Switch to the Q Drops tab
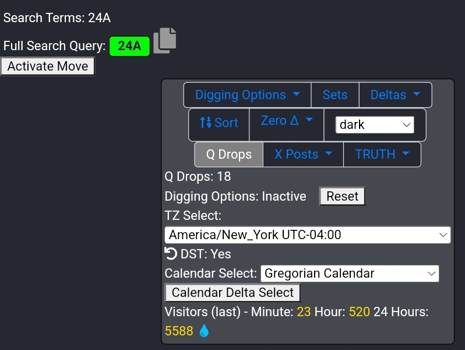This screenshot has height=350, width=465. pyautogui.click(x=228, y=155)
